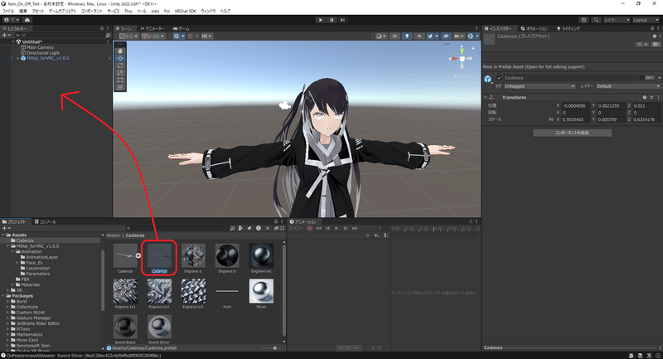Select the Rect transform tool
Viewport: 663px width, 359px height.
click(120, 80)
